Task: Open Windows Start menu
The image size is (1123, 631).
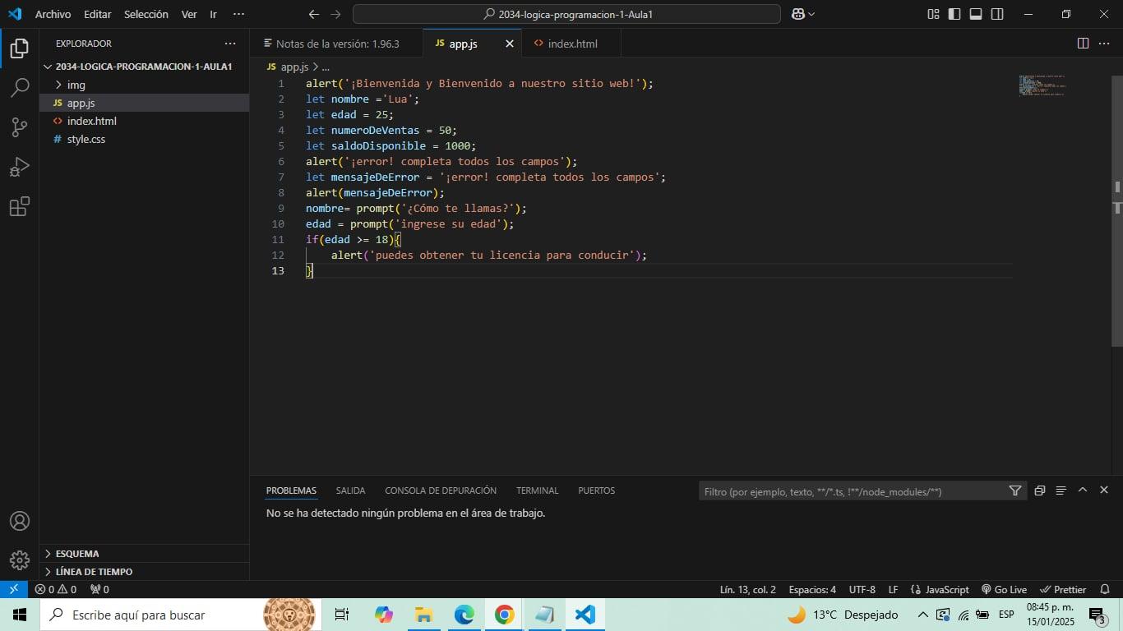Action: tap(20, 615)
